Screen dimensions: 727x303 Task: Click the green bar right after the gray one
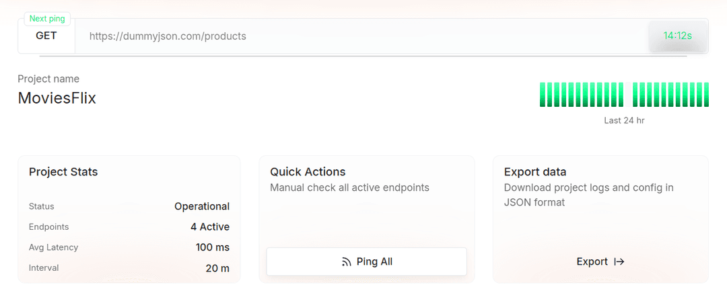[x=636, y=95]
